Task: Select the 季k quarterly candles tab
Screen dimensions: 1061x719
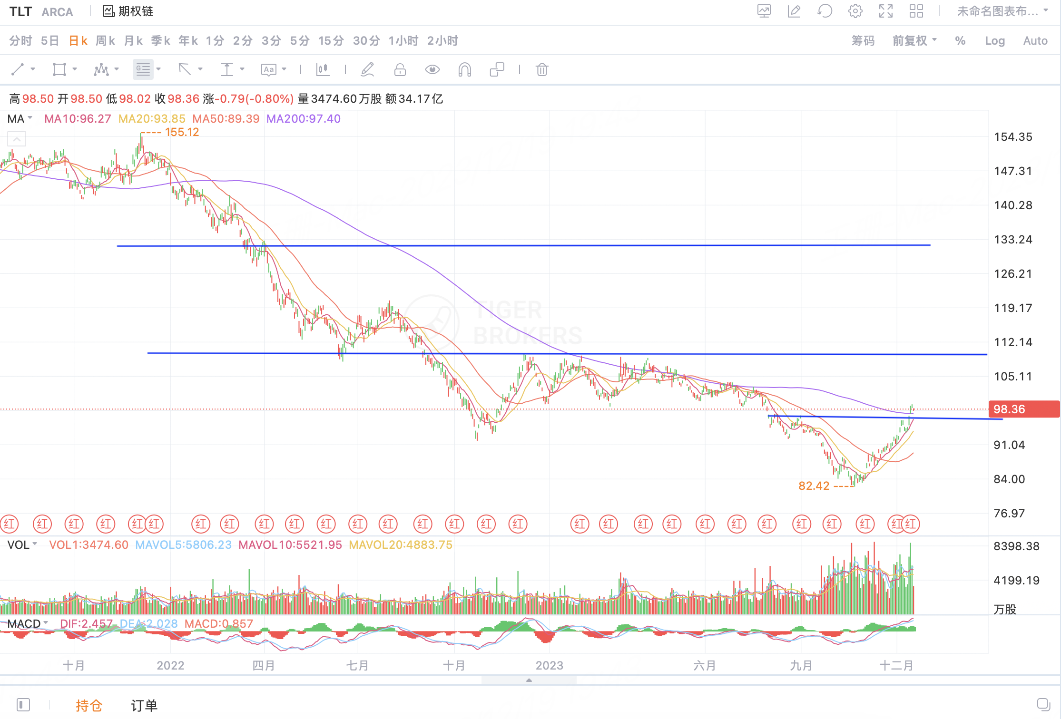Action: pos(160,41)
